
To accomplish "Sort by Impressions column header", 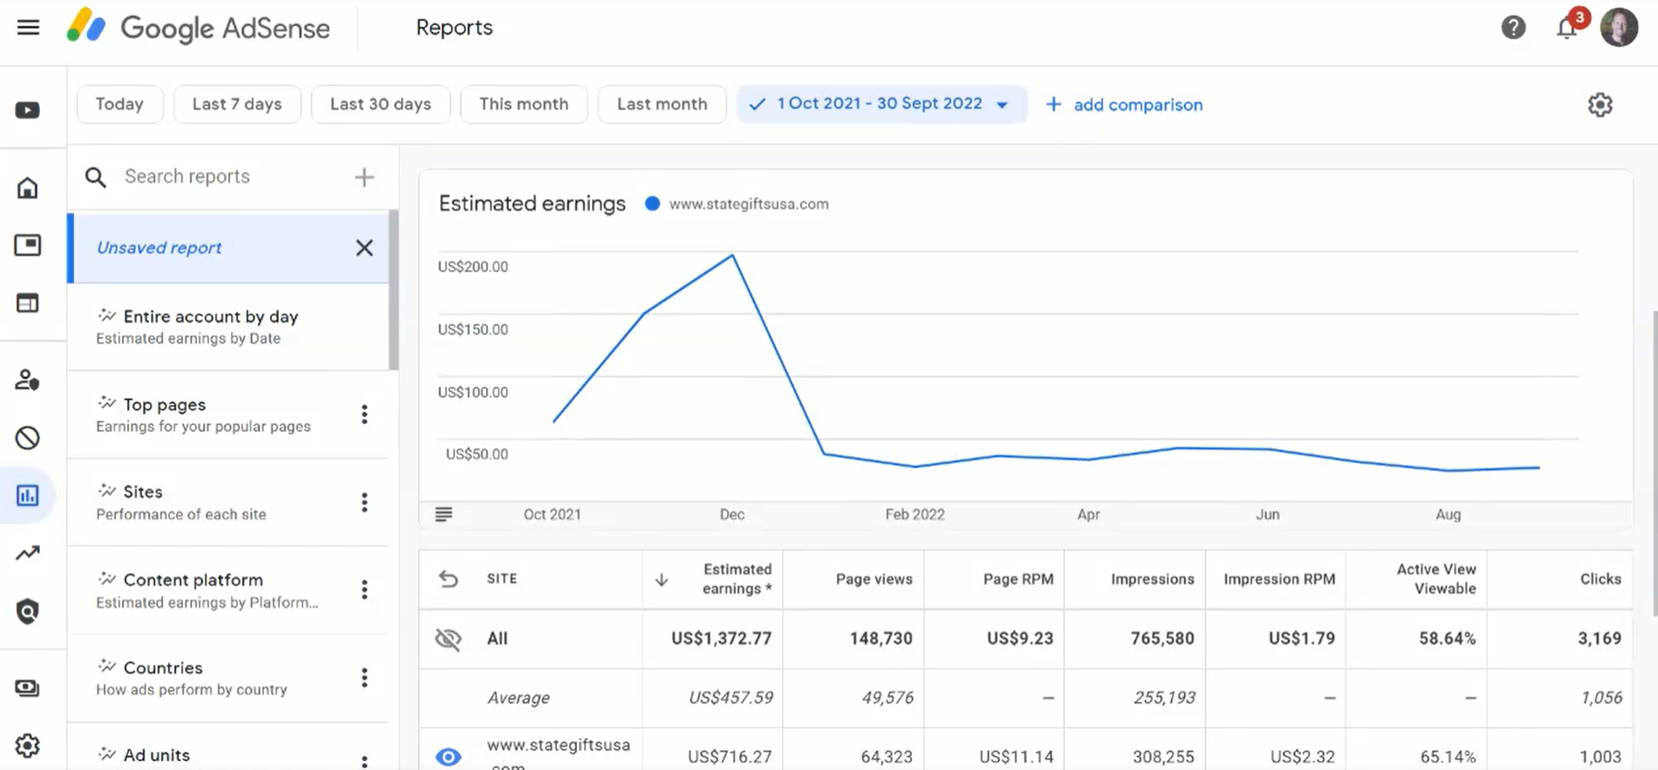I will pyautogui.click(x=1152, y=579).
